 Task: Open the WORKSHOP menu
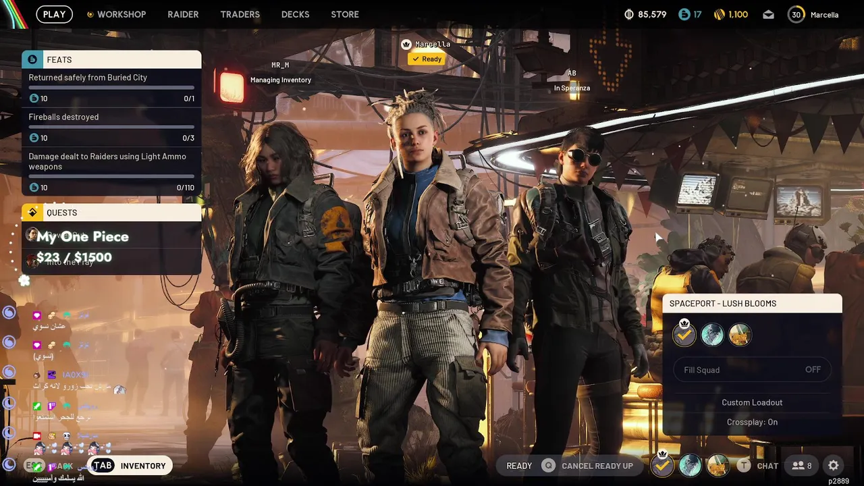(122, 14)
